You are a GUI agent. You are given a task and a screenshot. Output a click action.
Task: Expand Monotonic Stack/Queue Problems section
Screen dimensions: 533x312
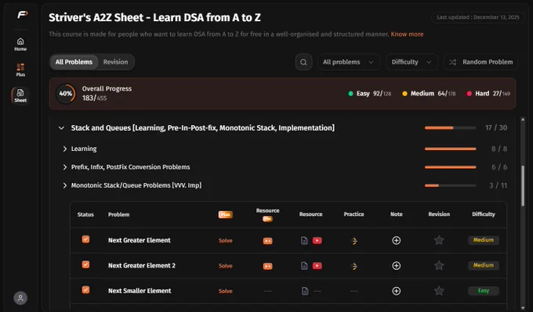tap(64, 185)
